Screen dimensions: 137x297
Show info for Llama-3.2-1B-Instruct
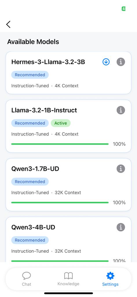tap(121, 110)
